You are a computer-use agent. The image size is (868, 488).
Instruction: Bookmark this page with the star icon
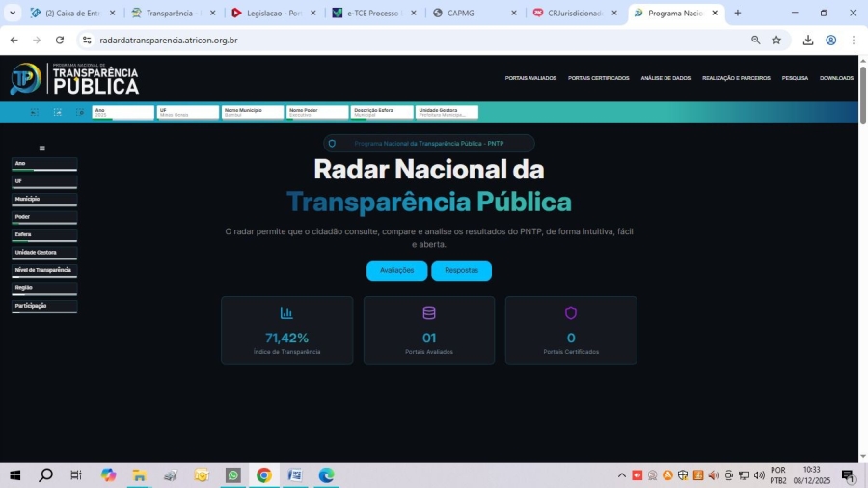[x=776, y=41]
